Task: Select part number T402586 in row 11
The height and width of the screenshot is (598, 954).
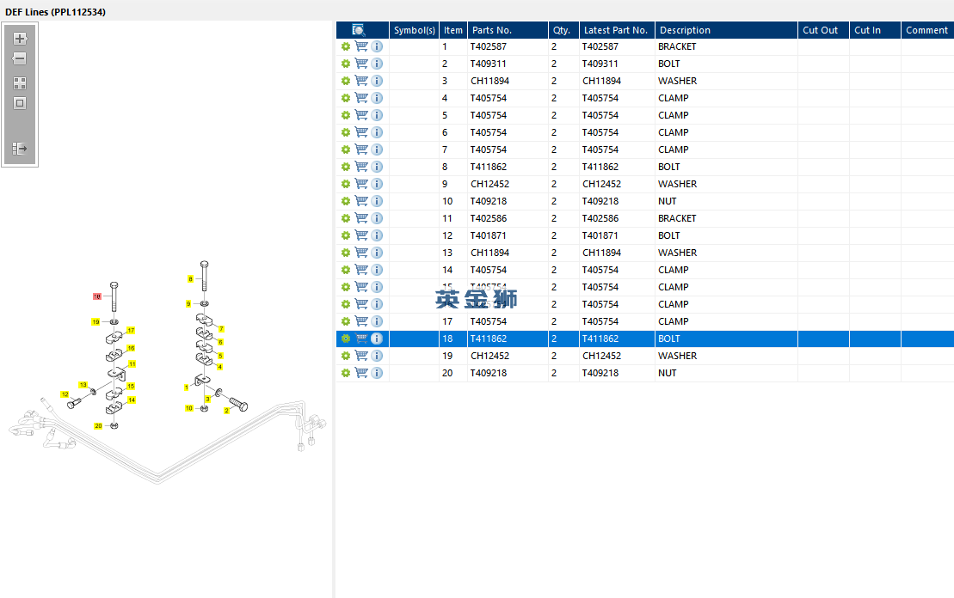Action: click(489, 218)
